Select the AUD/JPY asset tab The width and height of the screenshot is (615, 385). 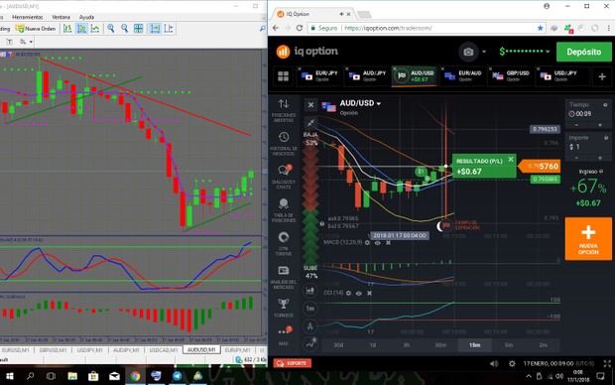(367, 75)
